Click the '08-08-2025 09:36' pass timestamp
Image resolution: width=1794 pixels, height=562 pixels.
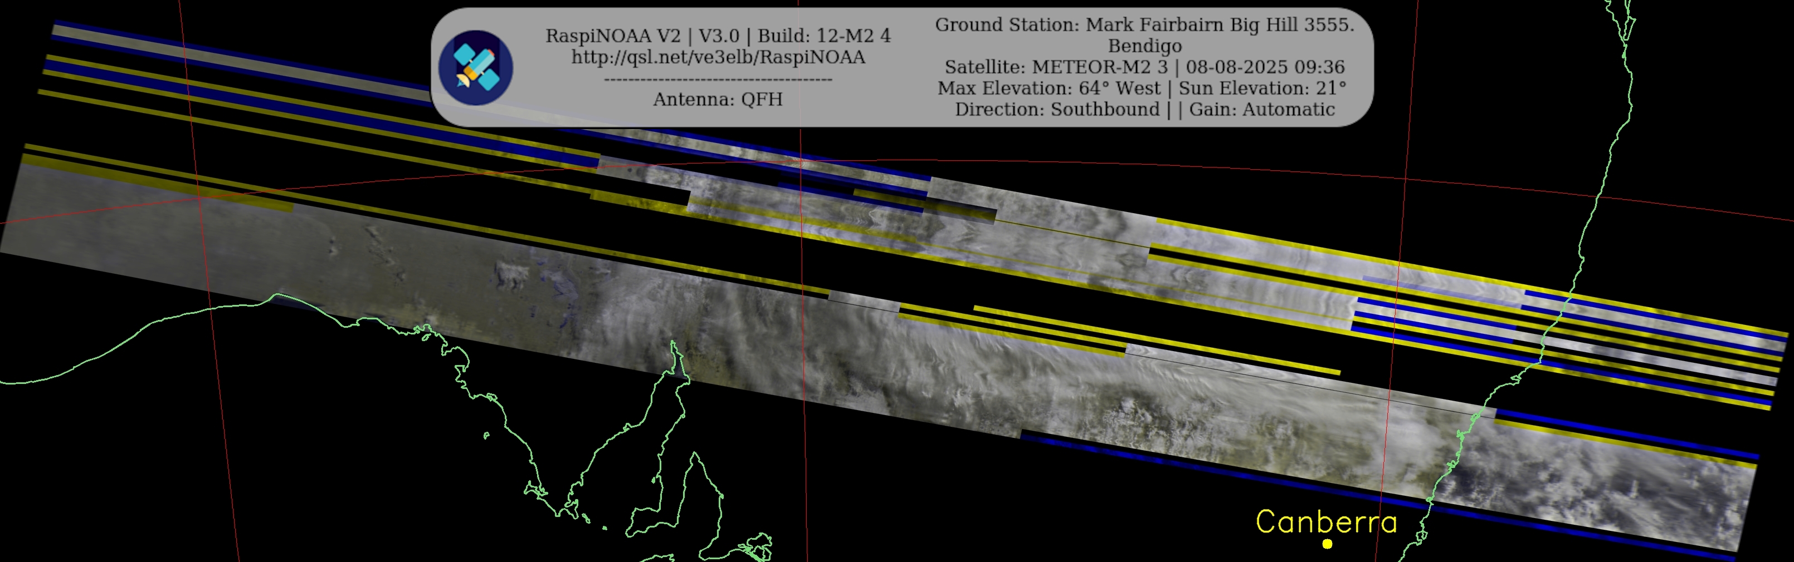[1265, 67]
